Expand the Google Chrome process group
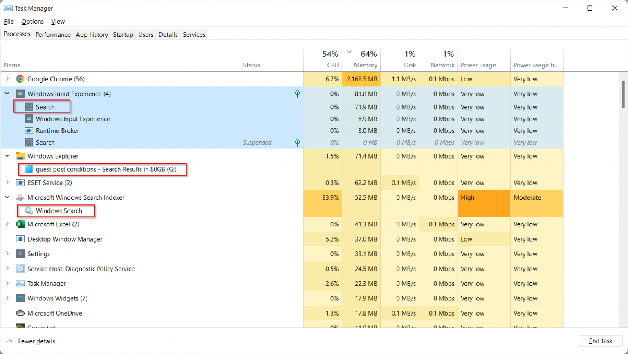 coord(7,79)
